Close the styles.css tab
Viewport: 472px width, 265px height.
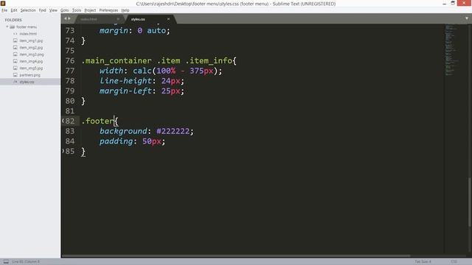(x=168, y=19)
